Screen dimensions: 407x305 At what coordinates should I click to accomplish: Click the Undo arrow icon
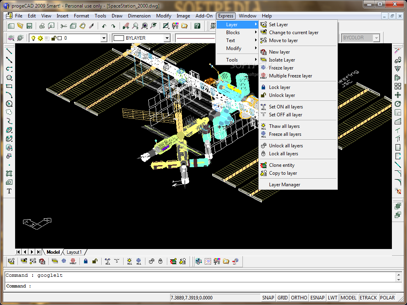[104, 26]
